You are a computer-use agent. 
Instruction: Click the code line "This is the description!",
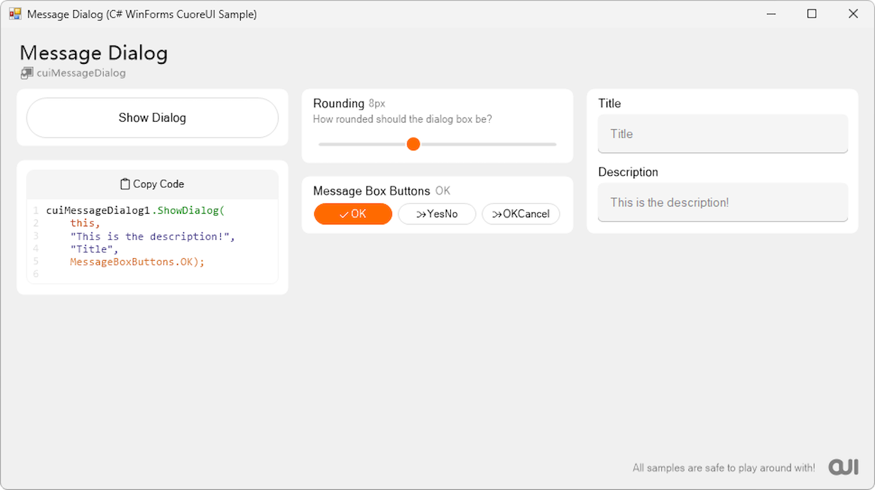click(x=153, y=236)
